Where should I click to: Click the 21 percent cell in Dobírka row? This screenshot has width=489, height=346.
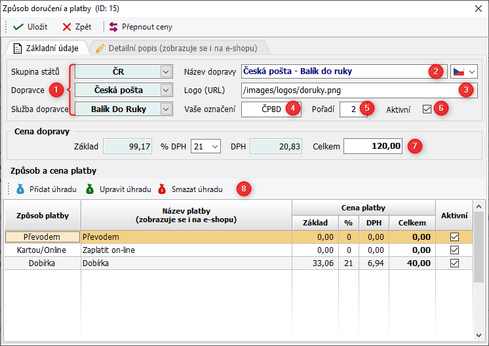348,263
